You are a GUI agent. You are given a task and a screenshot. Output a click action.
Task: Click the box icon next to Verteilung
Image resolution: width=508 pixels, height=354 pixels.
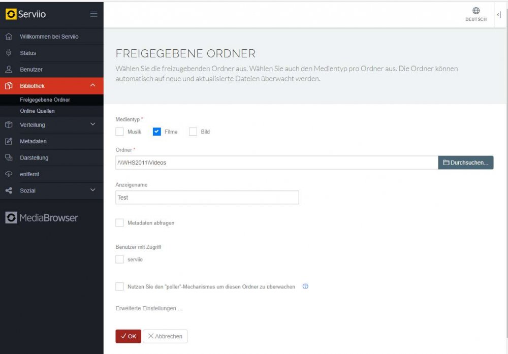point(9,125)
